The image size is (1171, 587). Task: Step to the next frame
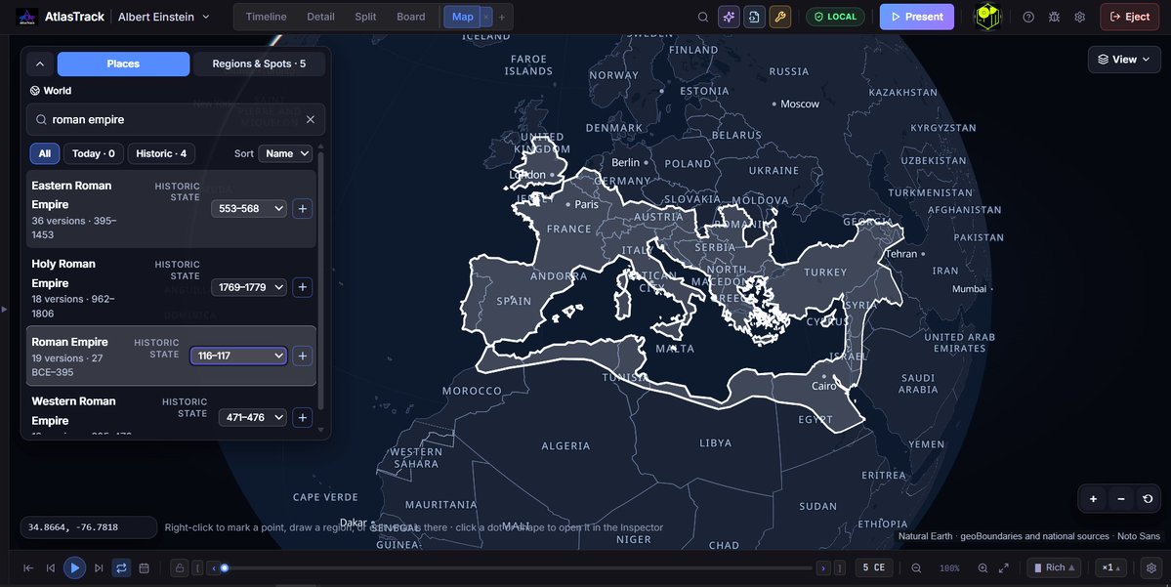[99, 568]
